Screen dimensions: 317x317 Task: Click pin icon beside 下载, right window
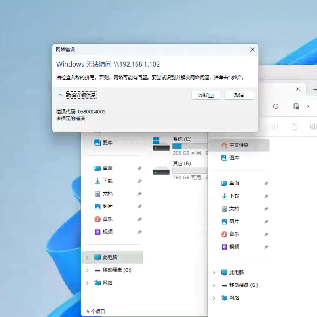[266, 196]
